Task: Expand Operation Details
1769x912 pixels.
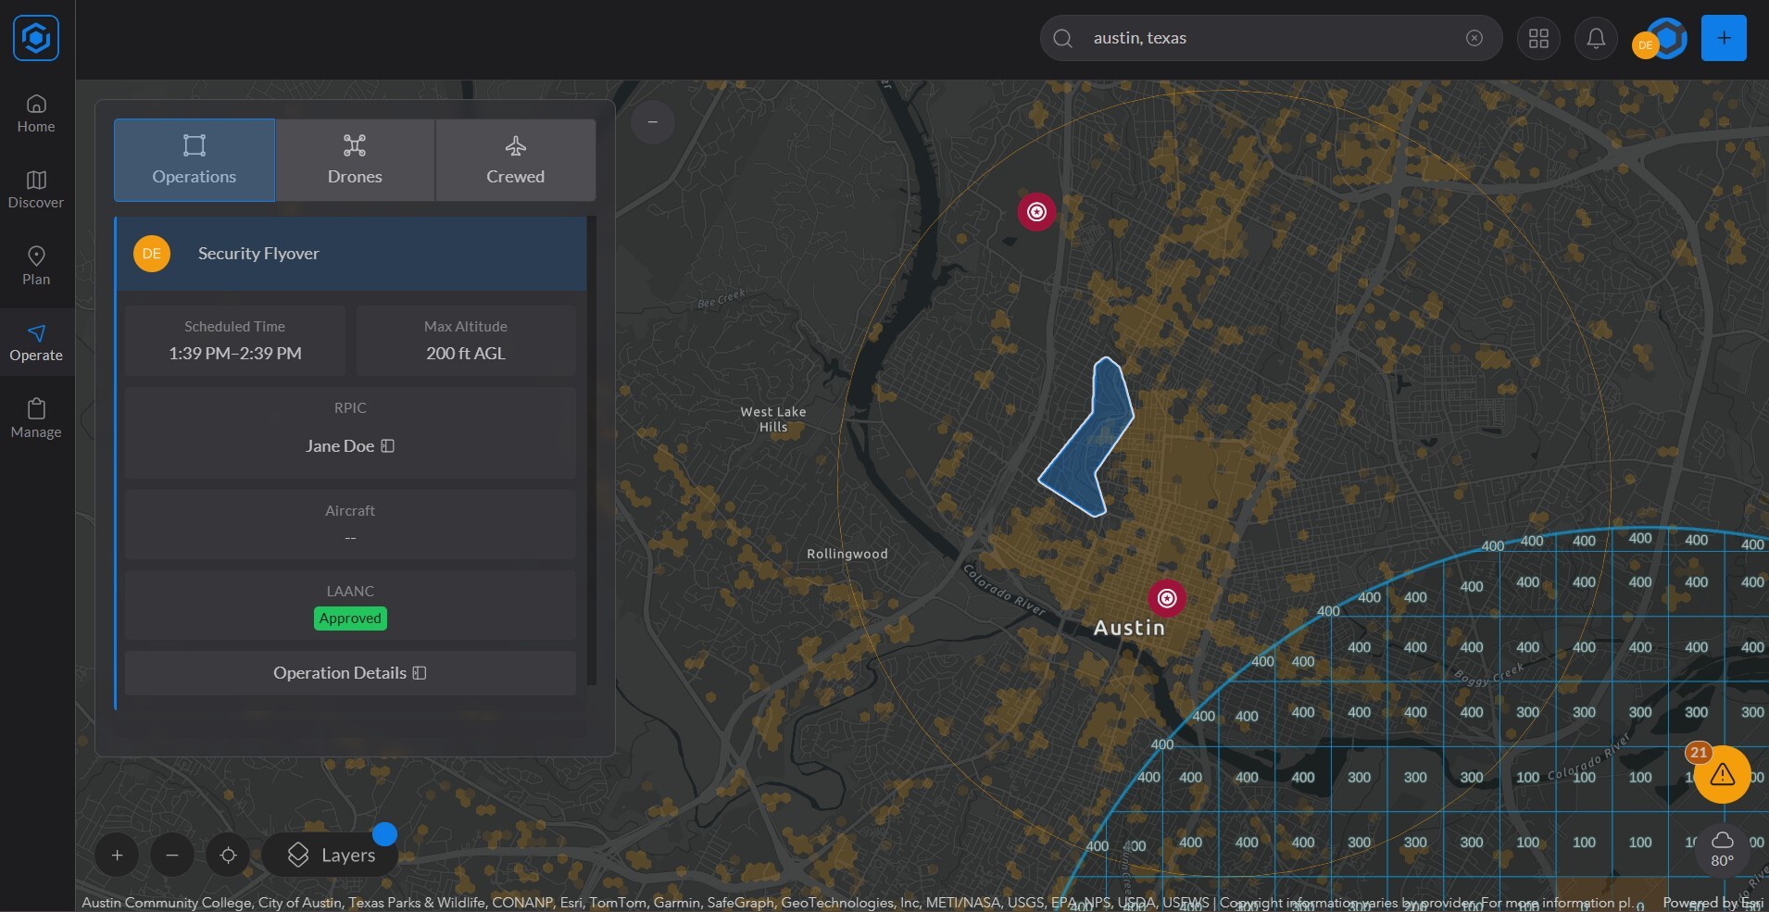Action: 350,673
